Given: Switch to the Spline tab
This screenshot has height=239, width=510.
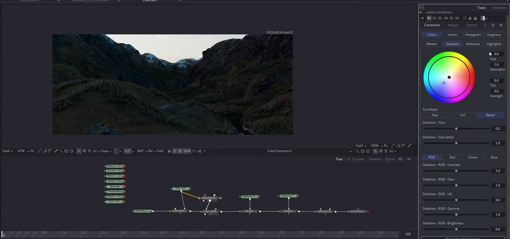Looking at the screenshot, I should pyautogui.click(x=390, y=160).
